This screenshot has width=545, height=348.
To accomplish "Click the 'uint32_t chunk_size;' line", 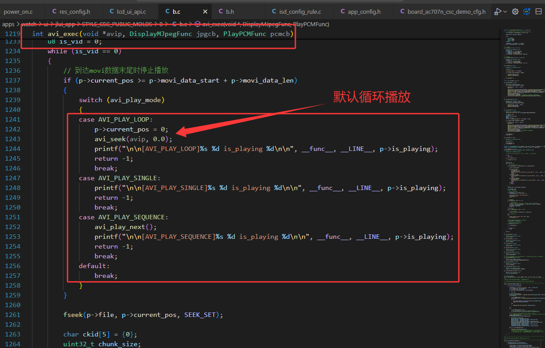I will (x=102, y=344).
